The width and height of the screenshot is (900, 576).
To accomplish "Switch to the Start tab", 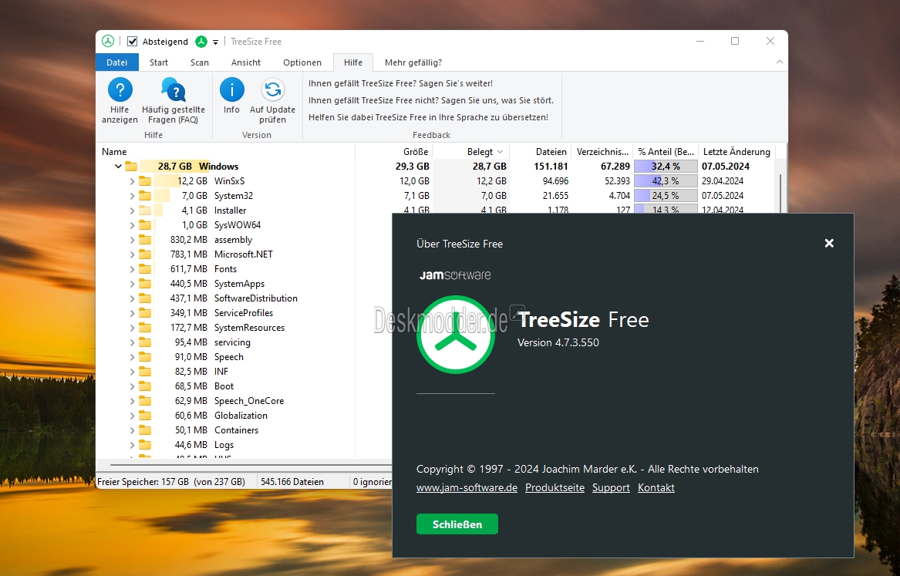I will [159, 62].
